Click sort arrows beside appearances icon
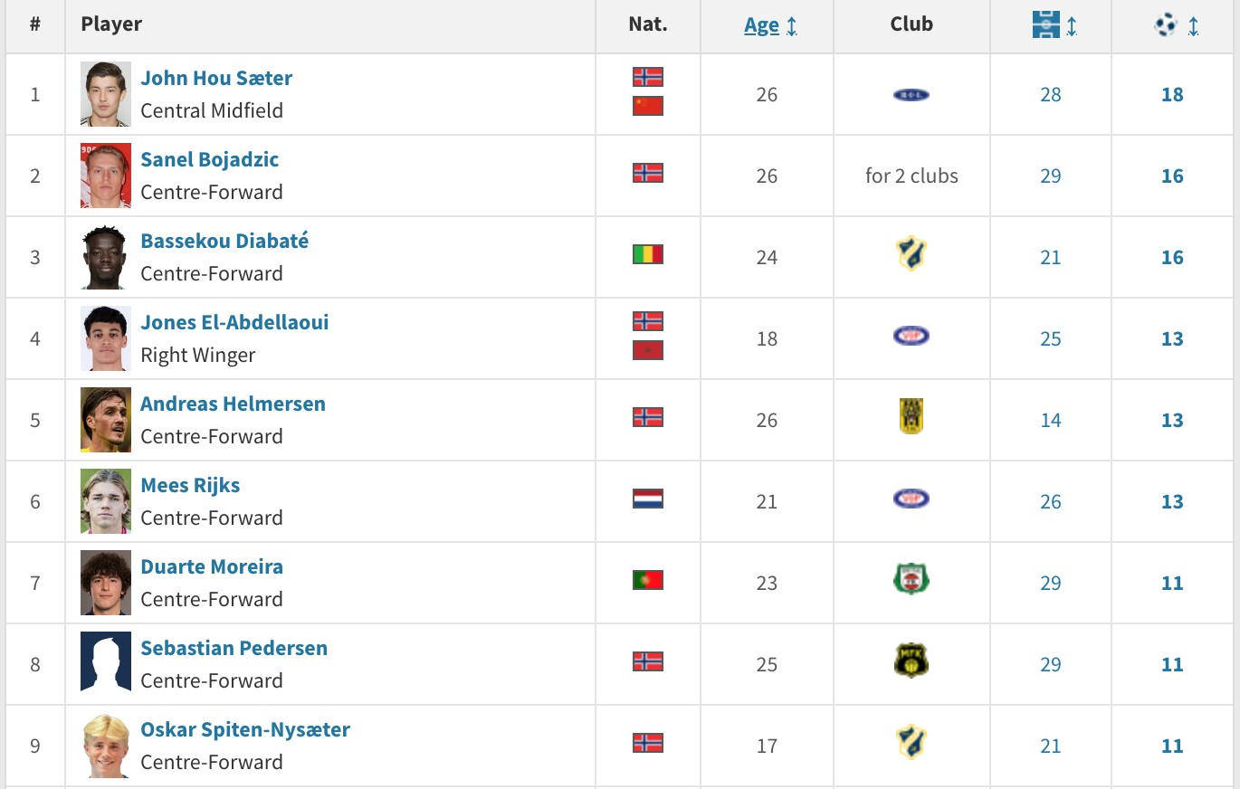Screen dimensions: 1240x789 1072,26
